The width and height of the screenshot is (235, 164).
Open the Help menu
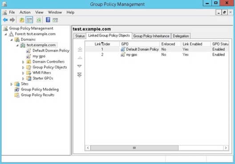click(x=70, y=12)
